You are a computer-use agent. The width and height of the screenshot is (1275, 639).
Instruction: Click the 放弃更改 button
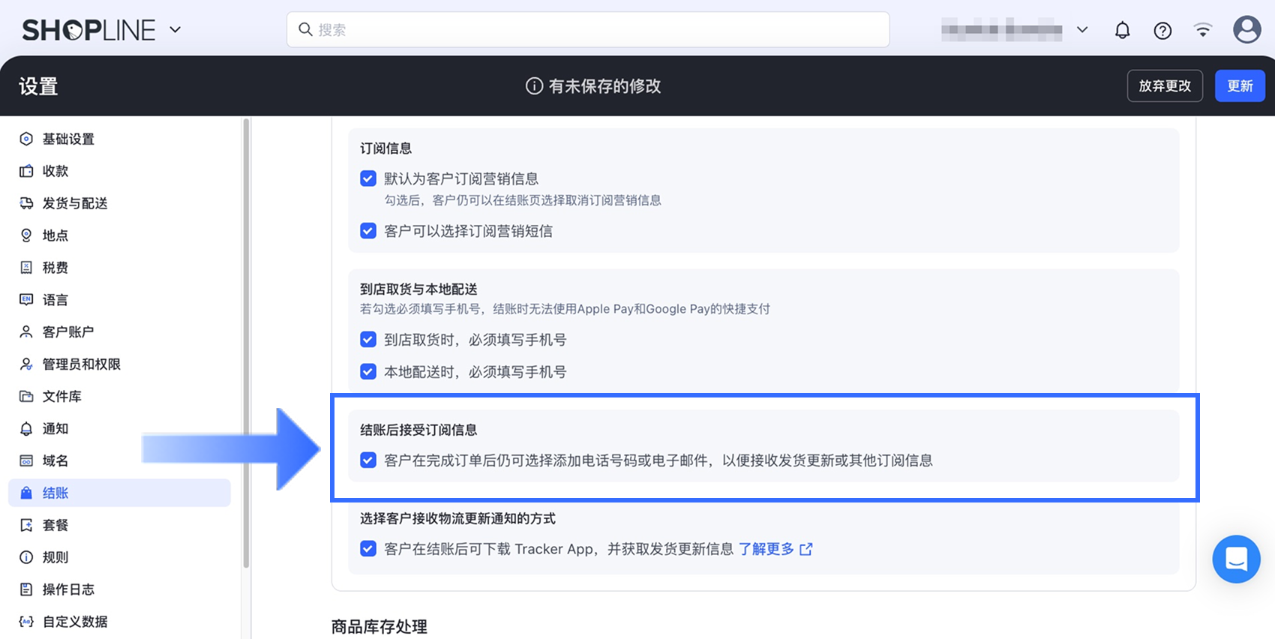tap(1165, 86)
